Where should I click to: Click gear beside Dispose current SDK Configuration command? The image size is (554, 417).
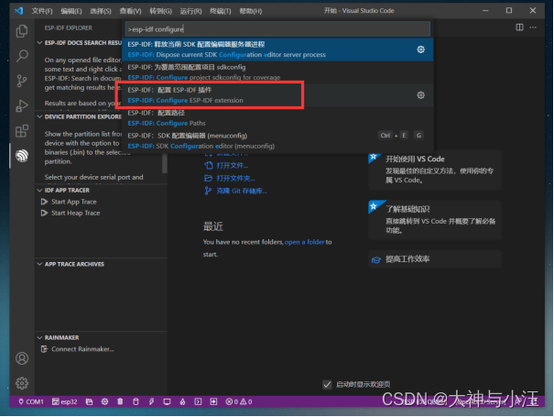pyautogui.click(x=420, y=49)
